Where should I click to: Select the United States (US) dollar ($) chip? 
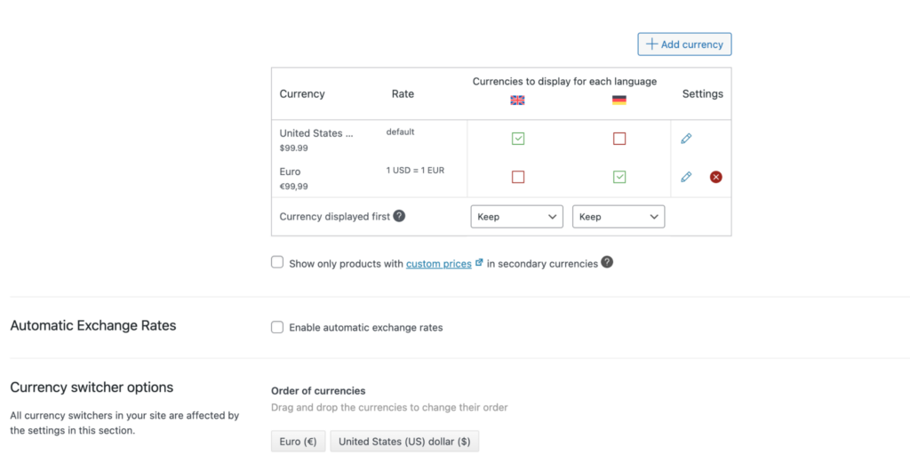[404, 441]
